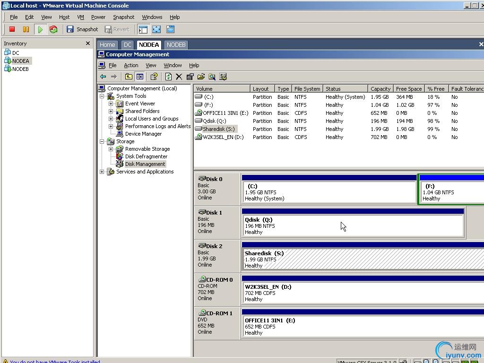The height and width of the screenshot is (363, 484).
Task: Select Disk Management in the tree
Action: coord(145,164)
